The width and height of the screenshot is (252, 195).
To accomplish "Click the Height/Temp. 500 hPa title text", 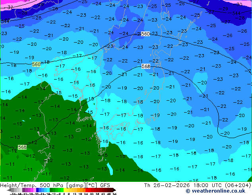I will 31,185.
